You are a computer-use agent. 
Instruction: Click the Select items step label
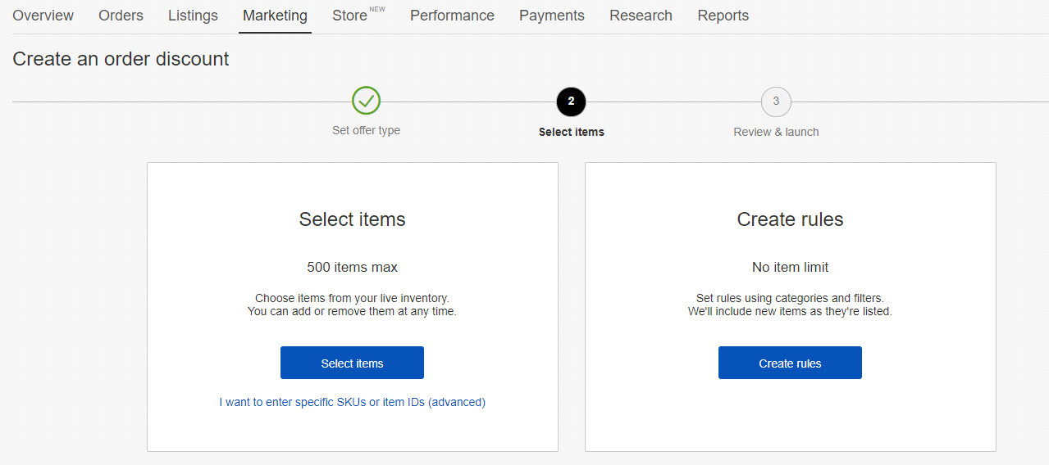[571, 132]
